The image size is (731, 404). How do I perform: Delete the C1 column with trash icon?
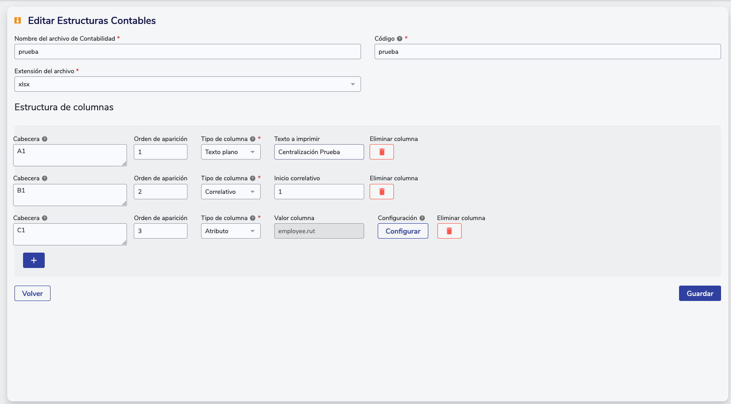[449, 231]
